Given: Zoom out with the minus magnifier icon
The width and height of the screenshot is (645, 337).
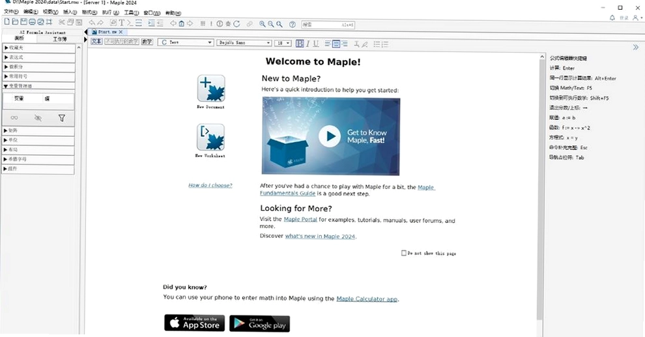Looking at the screenshot, I should [271, 24].
